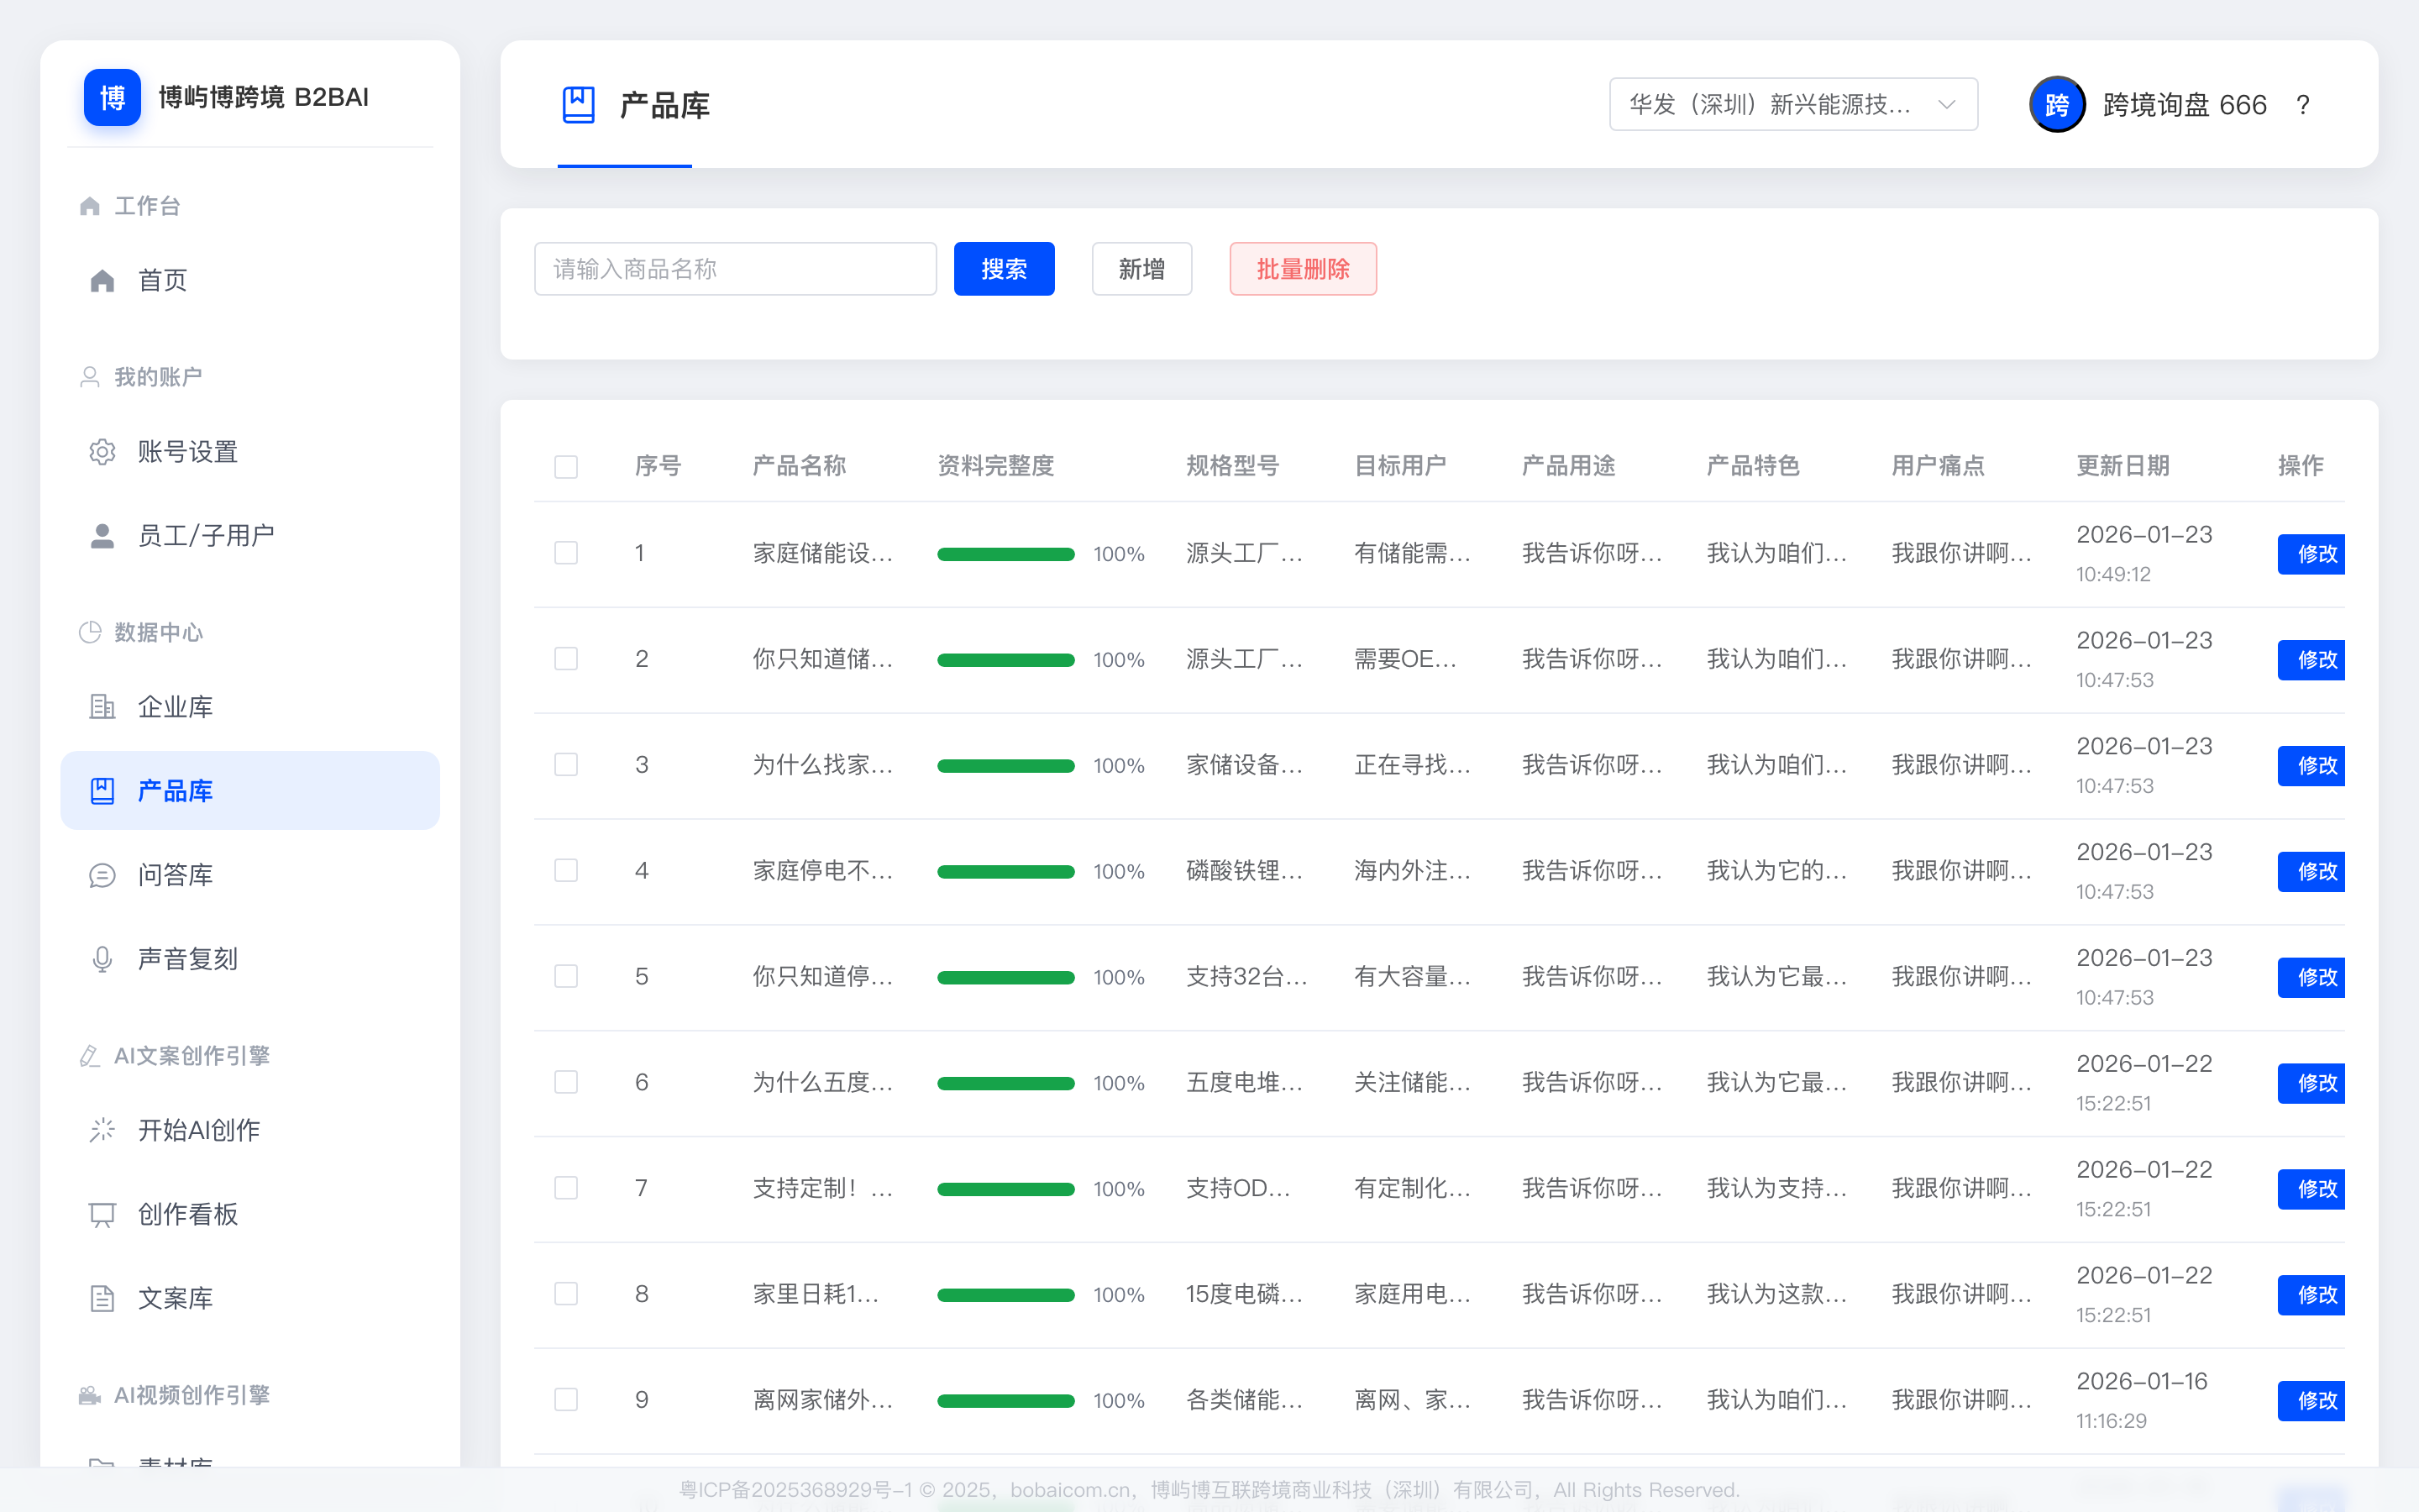Click the 新增 button
Viewport: 2419px width, 1512px height.
coord(1141,269)
